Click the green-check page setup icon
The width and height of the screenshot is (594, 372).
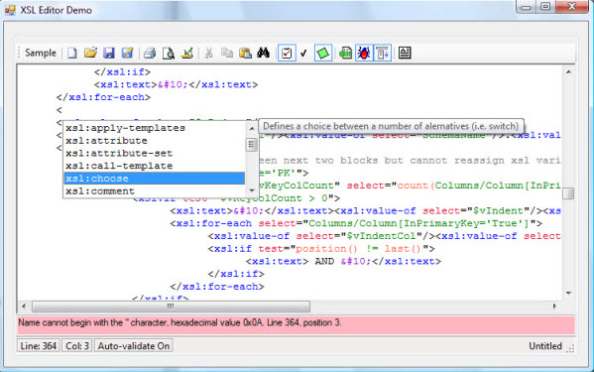pos(186,53)
